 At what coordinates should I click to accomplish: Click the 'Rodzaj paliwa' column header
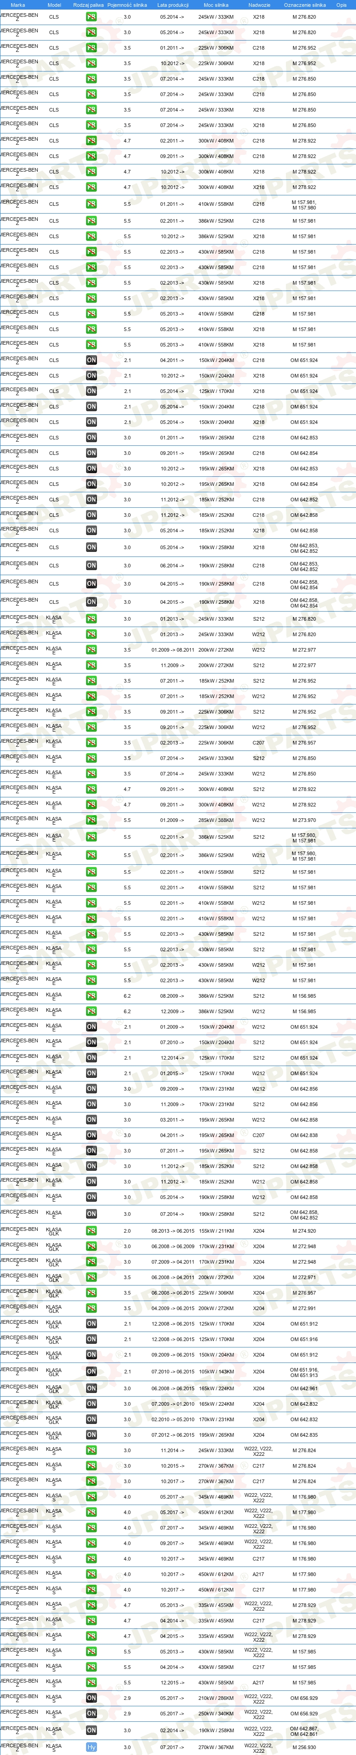(88, 5)
